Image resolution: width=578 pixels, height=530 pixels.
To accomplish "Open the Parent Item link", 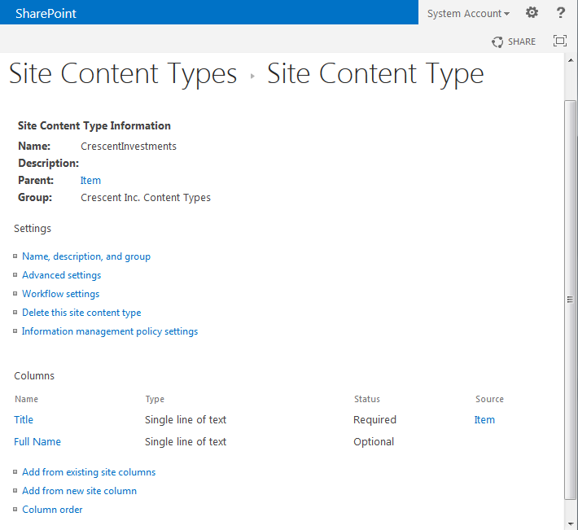I will 90,180.
